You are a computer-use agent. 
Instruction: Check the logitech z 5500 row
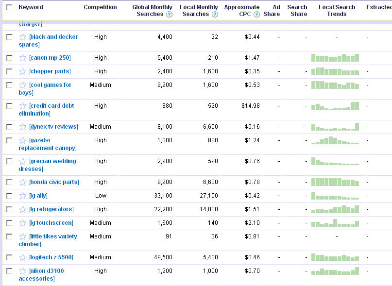click(x=9, y=257)
